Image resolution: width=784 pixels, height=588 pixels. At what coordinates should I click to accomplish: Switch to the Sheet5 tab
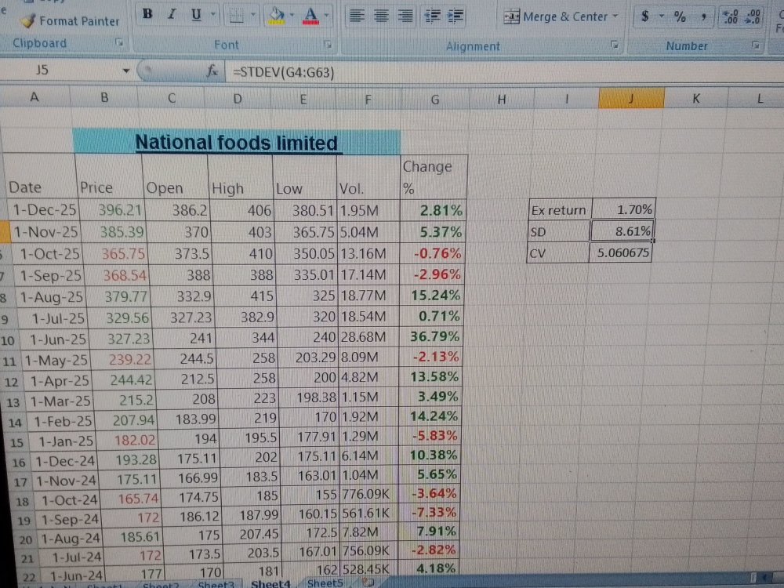[325, 583]
